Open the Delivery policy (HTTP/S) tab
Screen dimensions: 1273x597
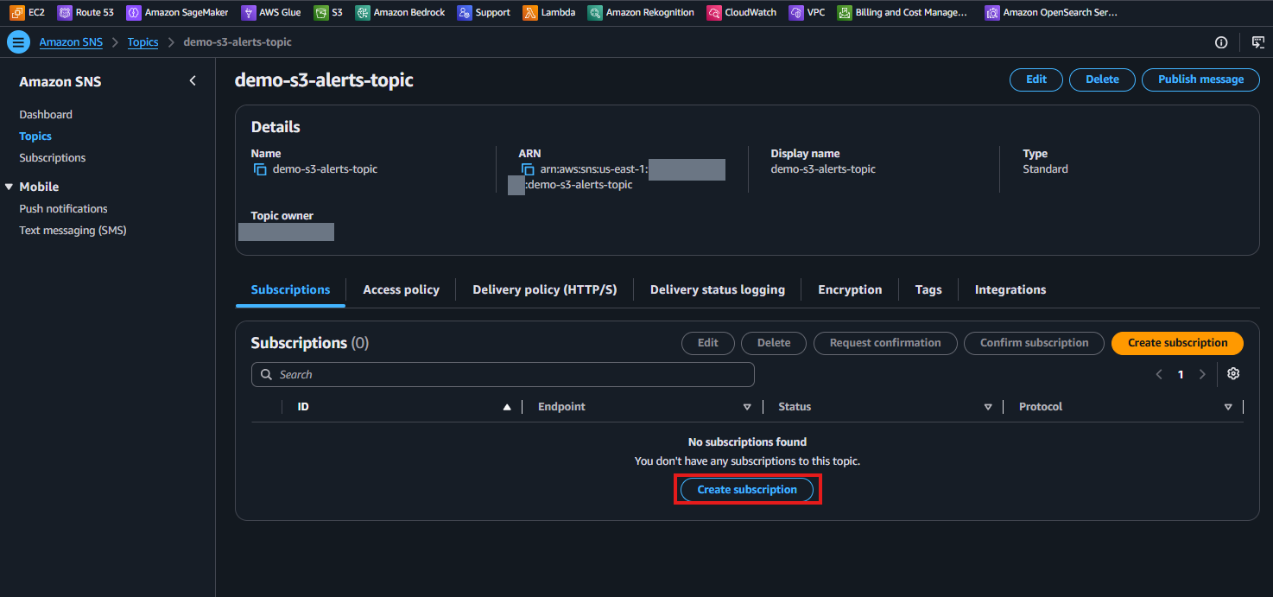click(545, 289)
